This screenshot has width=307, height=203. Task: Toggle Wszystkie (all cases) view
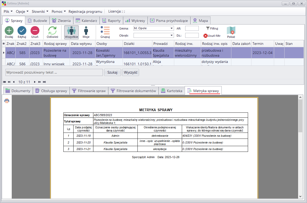[x=71, y=32]
